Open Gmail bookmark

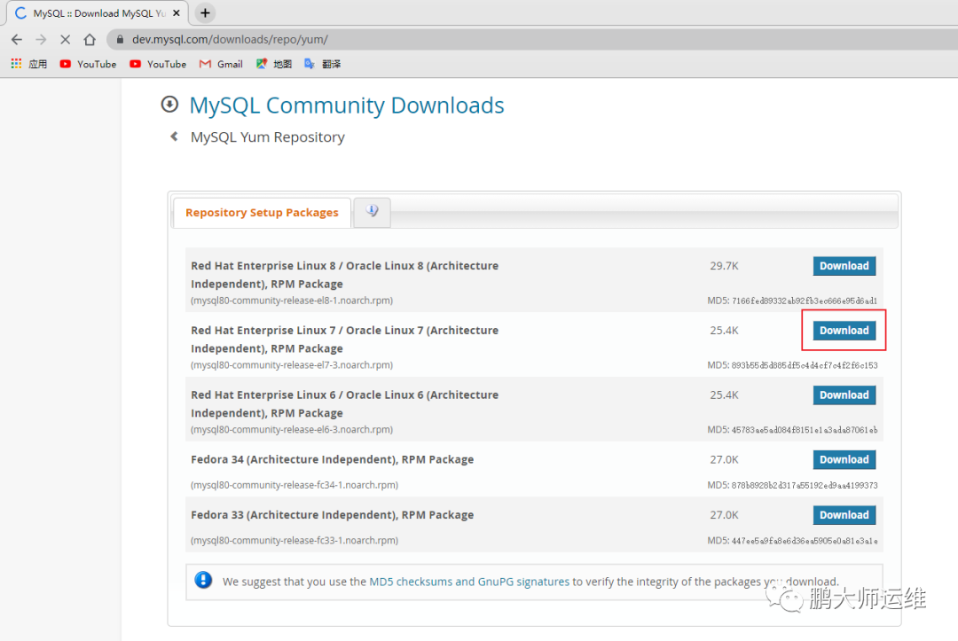click(221, 64)
